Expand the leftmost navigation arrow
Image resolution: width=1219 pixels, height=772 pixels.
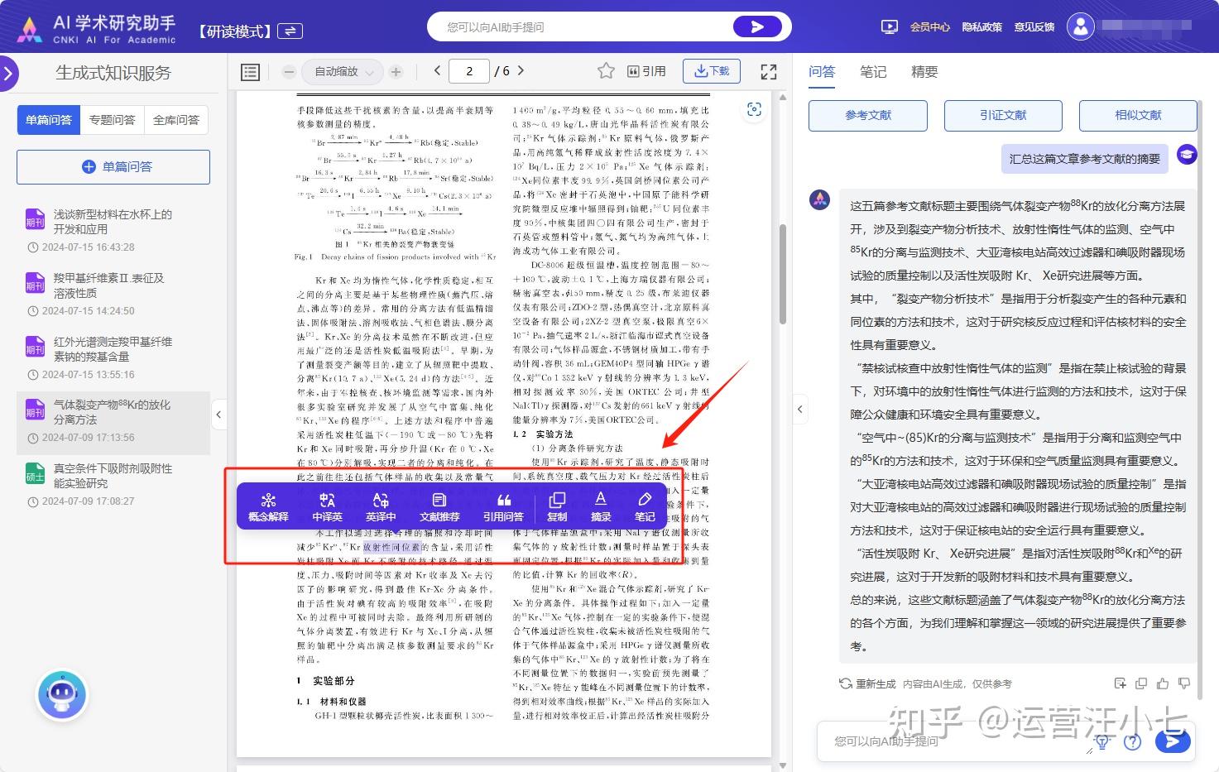click(x=9, y=74)
